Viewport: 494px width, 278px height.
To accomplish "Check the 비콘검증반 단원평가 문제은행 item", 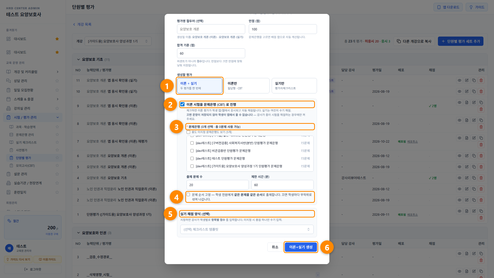I will click(x=192, y=151).
